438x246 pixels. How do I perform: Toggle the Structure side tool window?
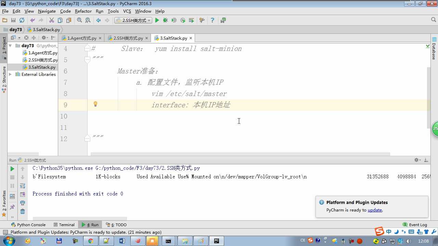point(4,79)
